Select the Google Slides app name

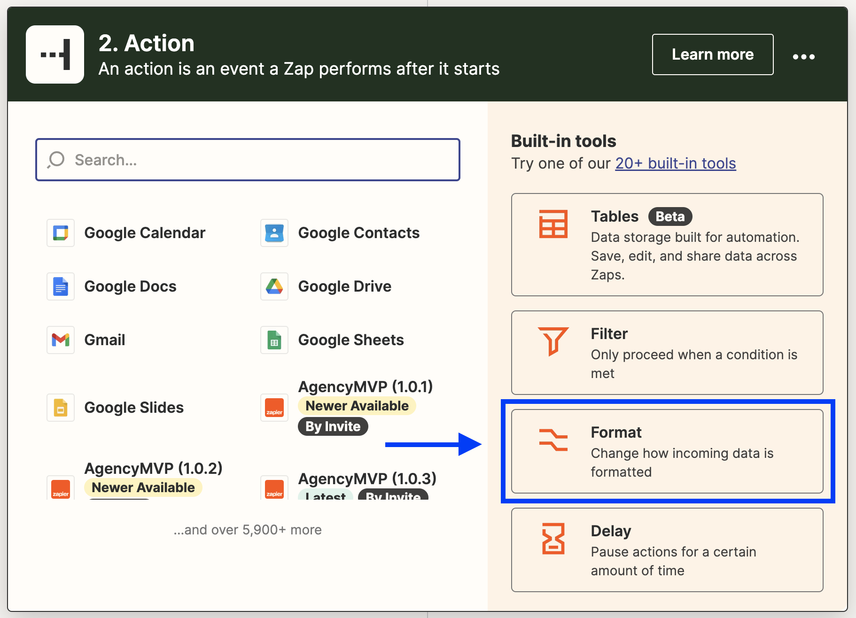pos(134,408)
